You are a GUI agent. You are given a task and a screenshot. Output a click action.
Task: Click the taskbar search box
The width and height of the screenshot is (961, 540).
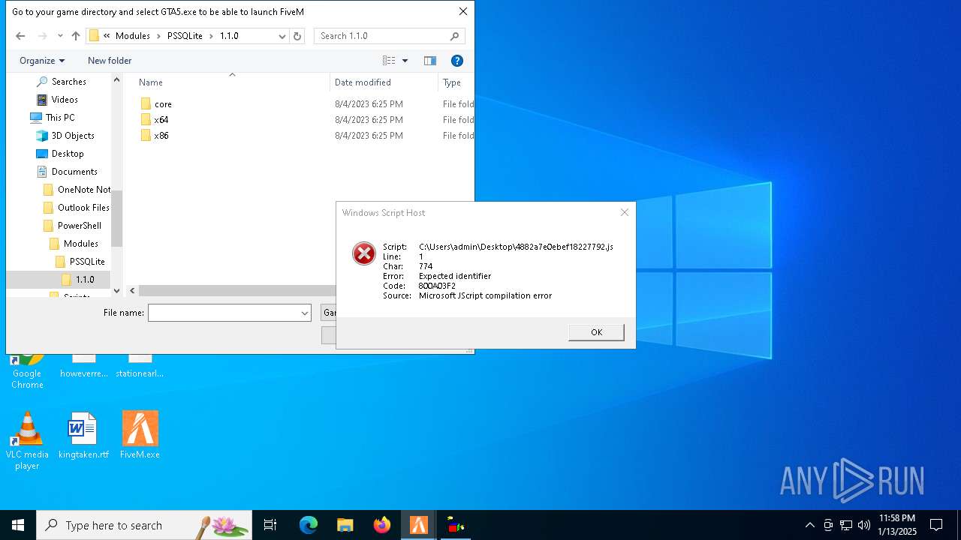point(144,525)
